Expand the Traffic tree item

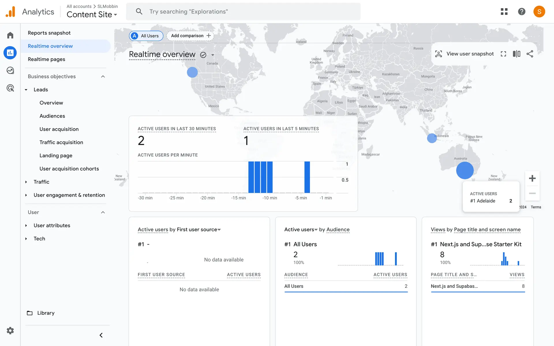tap(26, 182)
